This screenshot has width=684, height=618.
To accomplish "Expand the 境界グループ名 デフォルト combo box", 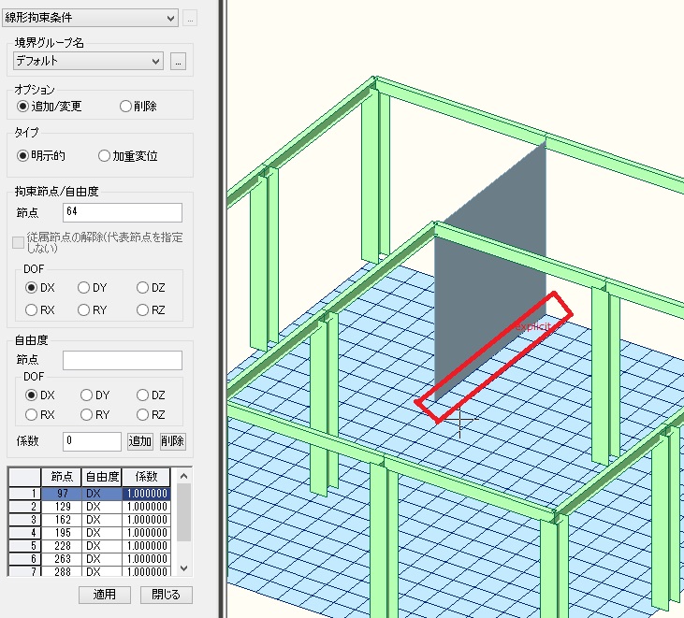I will coord(89,61).
